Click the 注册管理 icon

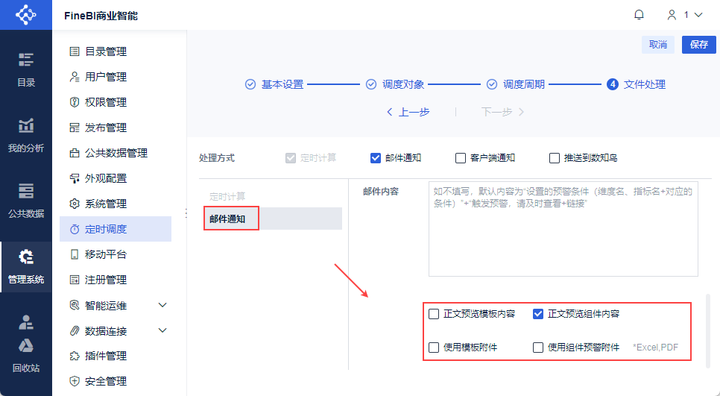74,280
